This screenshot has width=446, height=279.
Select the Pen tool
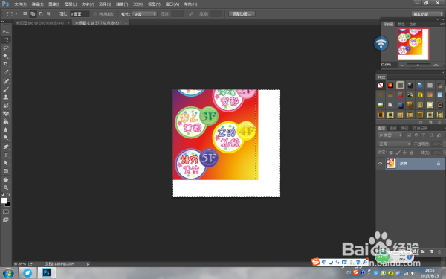tap(6, 147)
